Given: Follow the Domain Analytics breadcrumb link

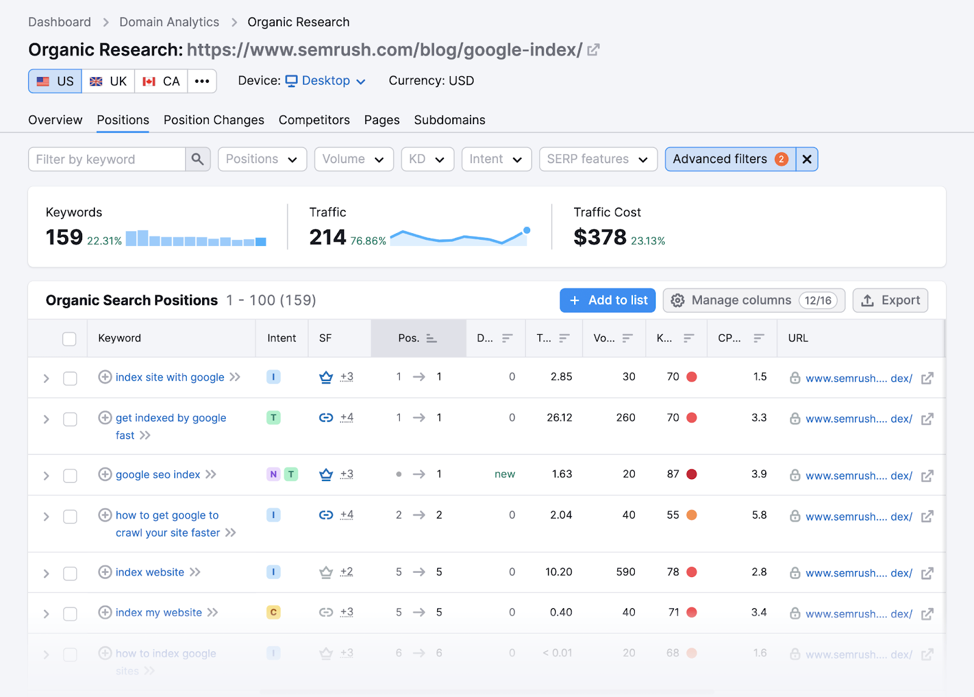Looking at the screenshot, I should (x=169, y=22).
